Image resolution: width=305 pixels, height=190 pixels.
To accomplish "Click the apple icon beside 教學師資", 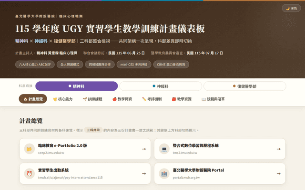I will tap(114, 99).
